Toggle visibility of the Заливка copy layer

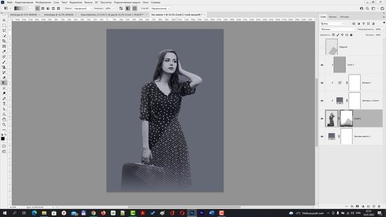point(322,101)
